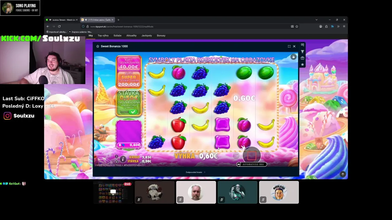Screen dimensions: 392x220
Task: Click the VÝHRA 0,60€ win display
Action: point(196,156)
